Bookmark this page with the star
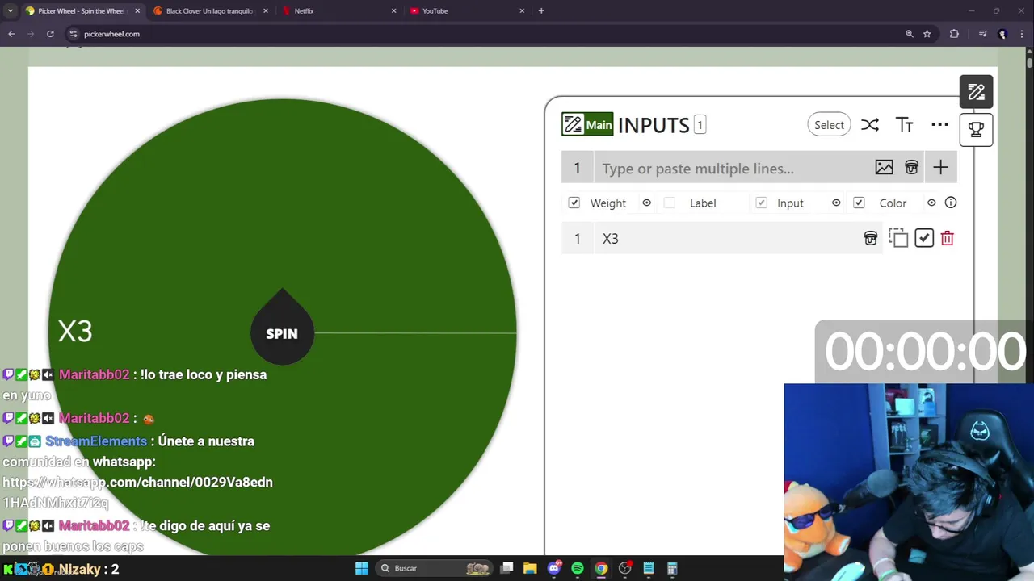The height and width of the screenshot is (581, 1034). 927,34
